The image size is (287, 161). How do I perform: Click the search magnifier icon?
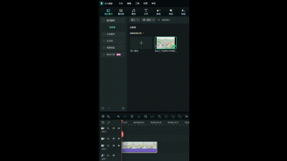pos(159,20)
